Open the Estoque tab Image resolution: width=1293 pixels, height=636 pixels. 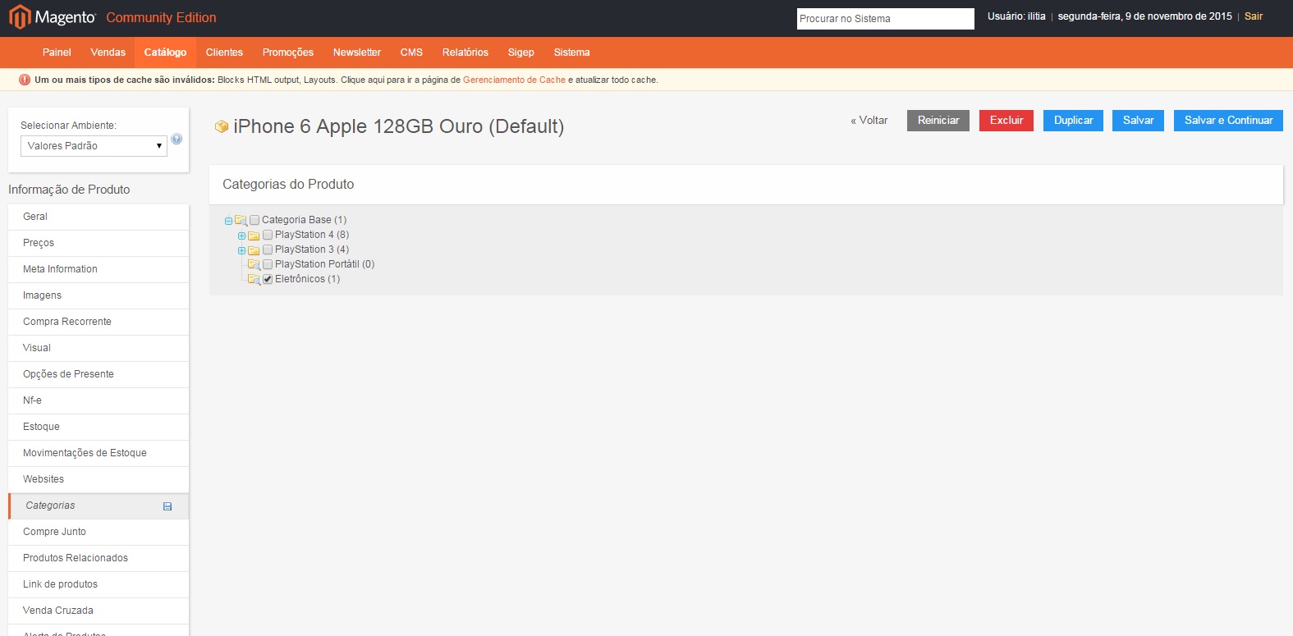click(x=99, y=427)
